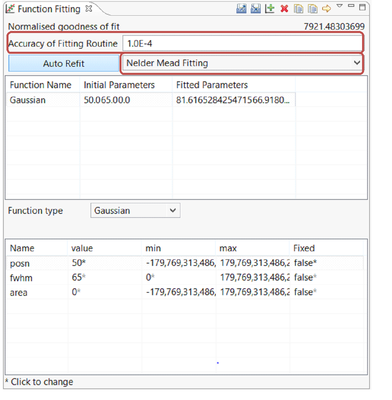Click the second pages icon beside yellow arrow
The height and width of the screenshot is (400, 392).
(x=312, y=9)
